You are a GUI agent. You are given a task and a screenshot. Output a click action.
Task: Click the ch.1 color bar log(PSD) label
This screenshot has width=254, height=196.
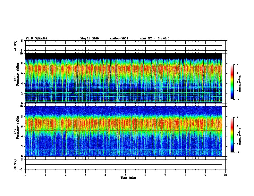point(240,84)
